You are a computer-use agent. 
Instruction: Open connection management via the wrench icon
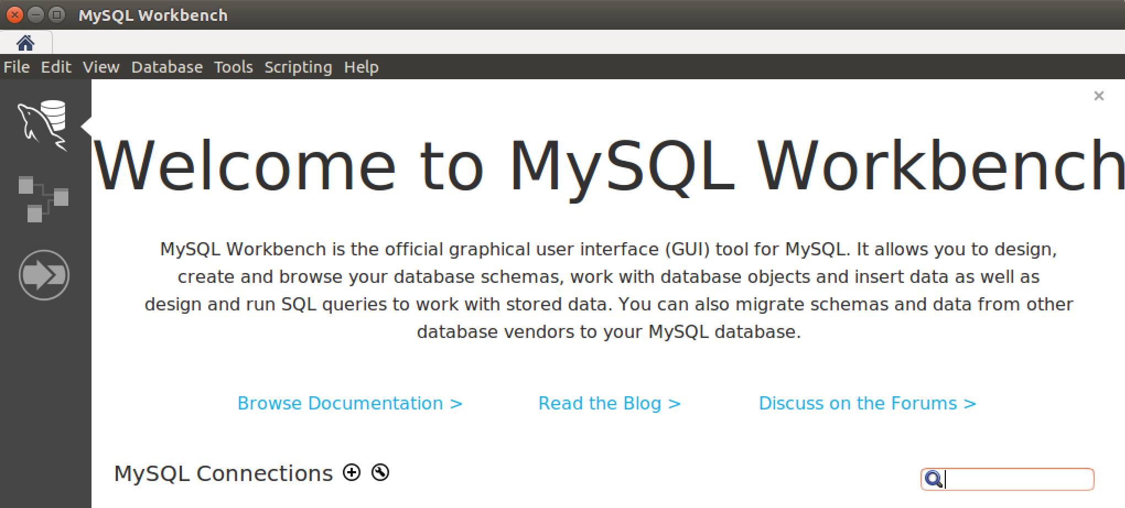(x=380, y=472)
